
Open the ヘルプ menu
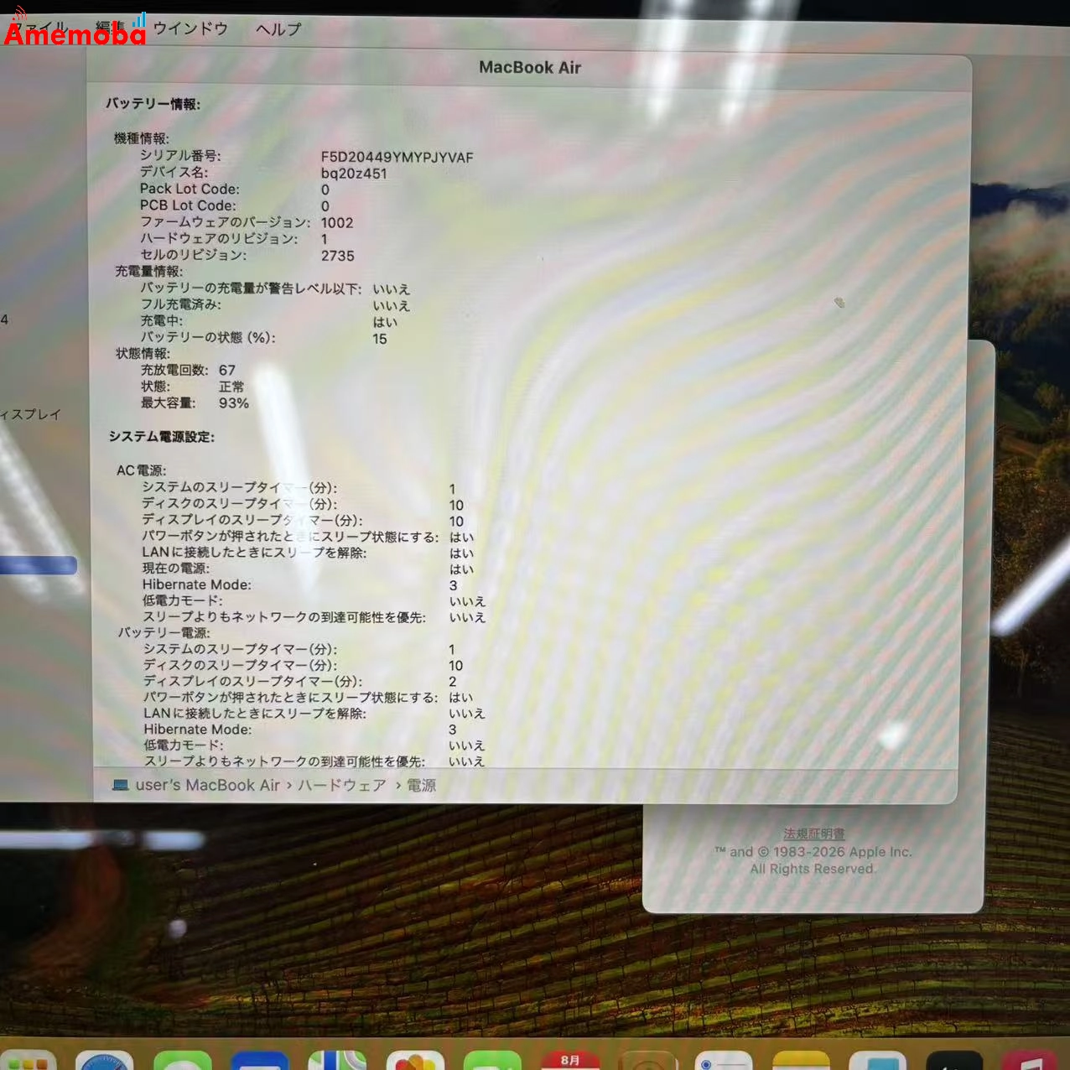click(278, 29)
